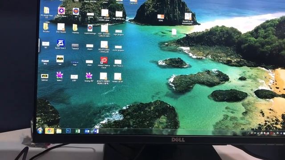Select the 'batman' desktop icon
The image size is (285, 160).
tap(45, 77)
